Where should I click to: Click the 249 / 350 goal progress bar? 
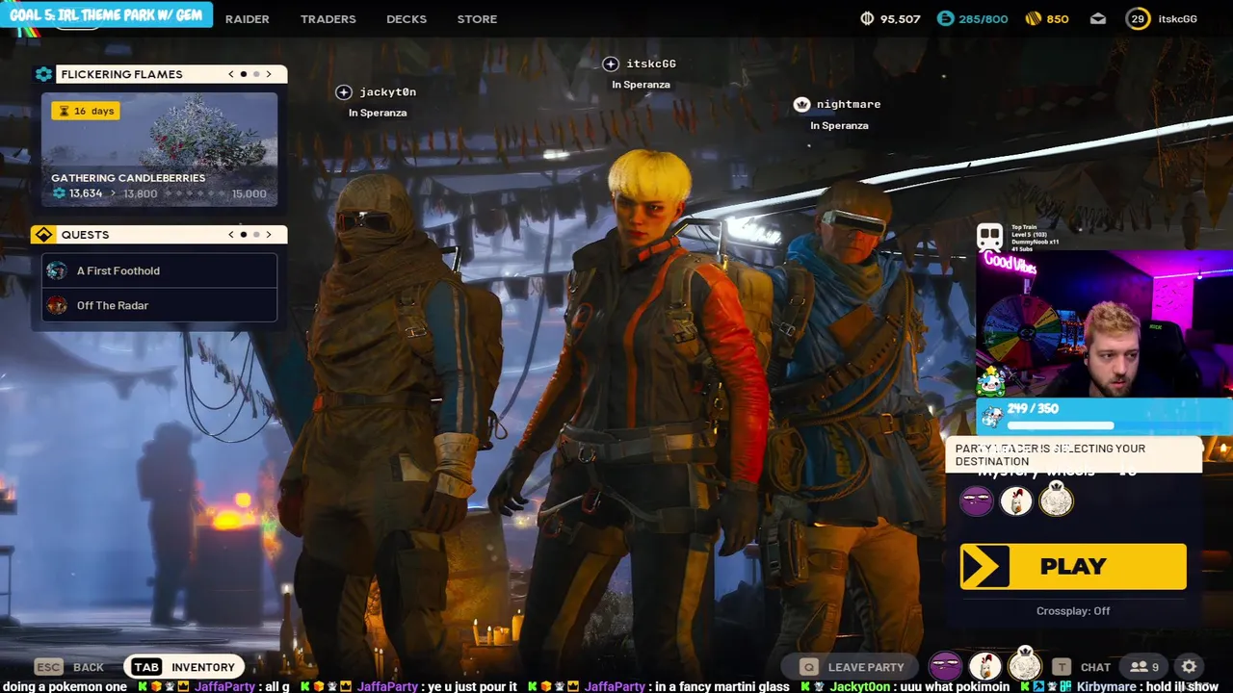1104,416
